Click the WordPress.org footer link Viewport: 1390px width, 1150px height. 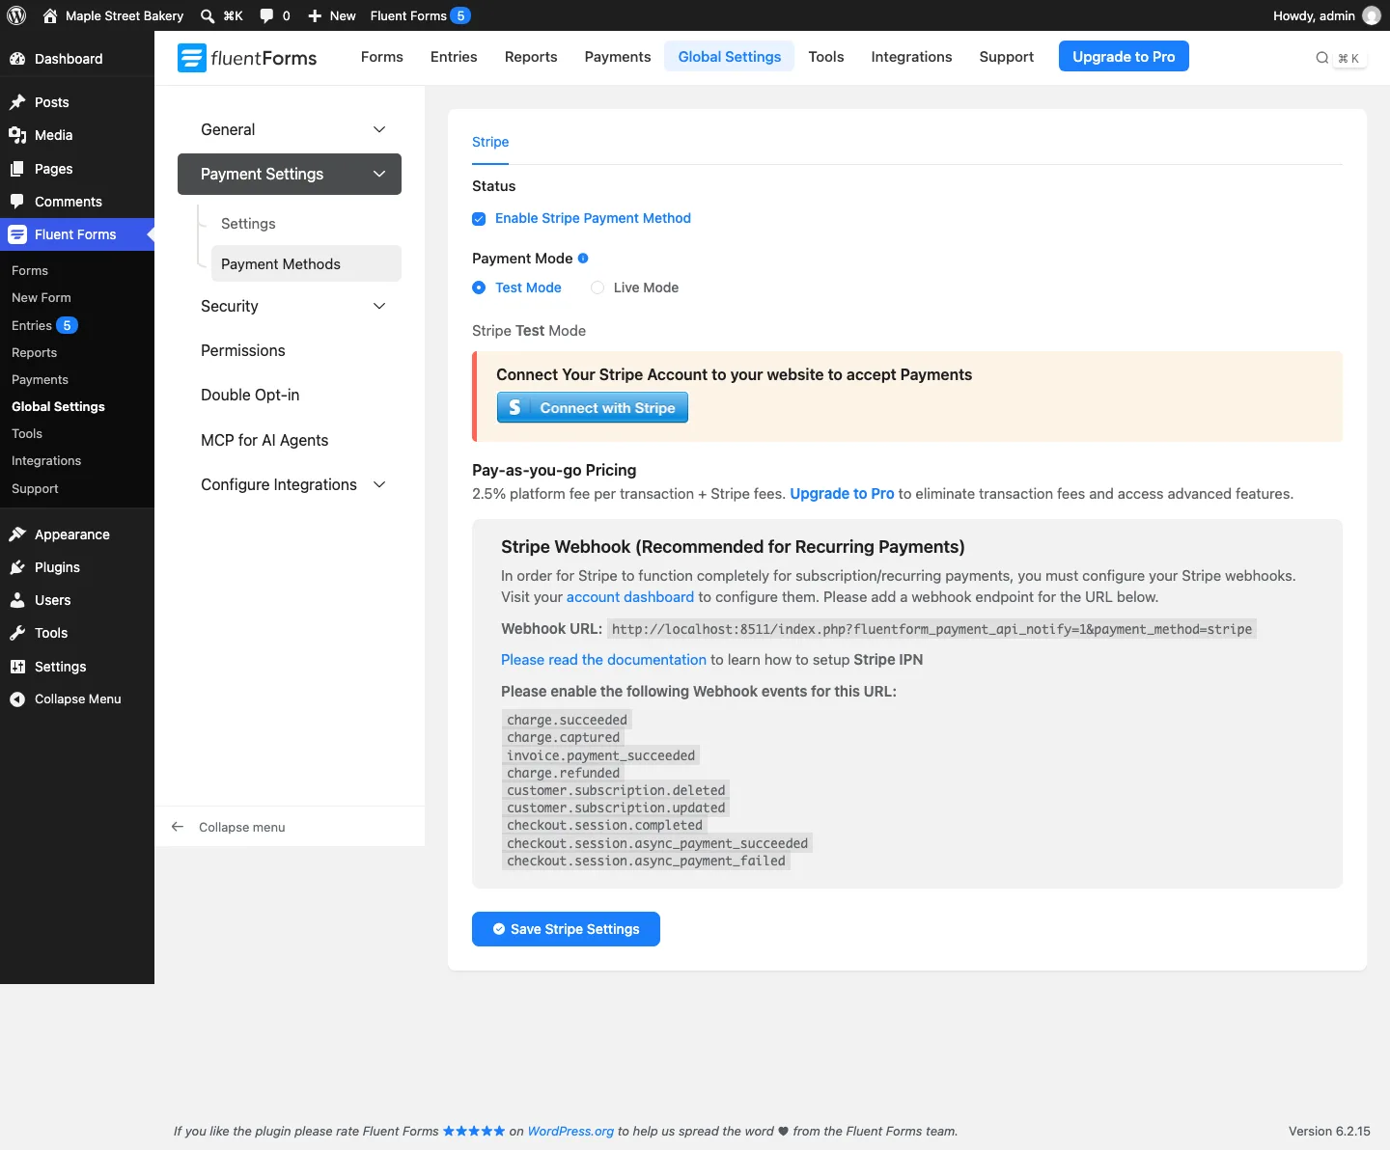tap(570, 1131)
